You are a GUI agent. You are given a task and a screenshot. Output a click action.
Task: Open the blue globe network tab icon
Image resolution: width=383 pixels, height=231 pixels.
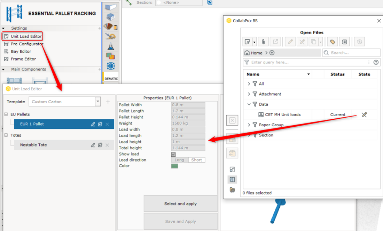(111, 66)
